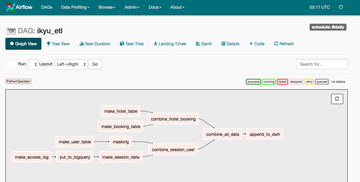This screenshot has width=360, height=182.
Task: Click the schedule: @daily badge
Action: (x=328, y=27)
